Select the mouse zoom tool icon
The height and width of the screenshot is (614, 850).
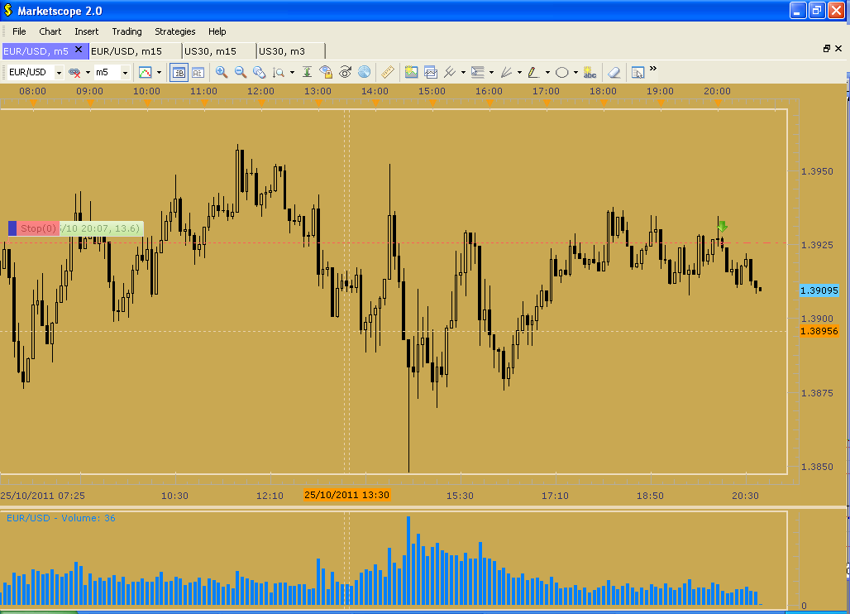(259, 72)
